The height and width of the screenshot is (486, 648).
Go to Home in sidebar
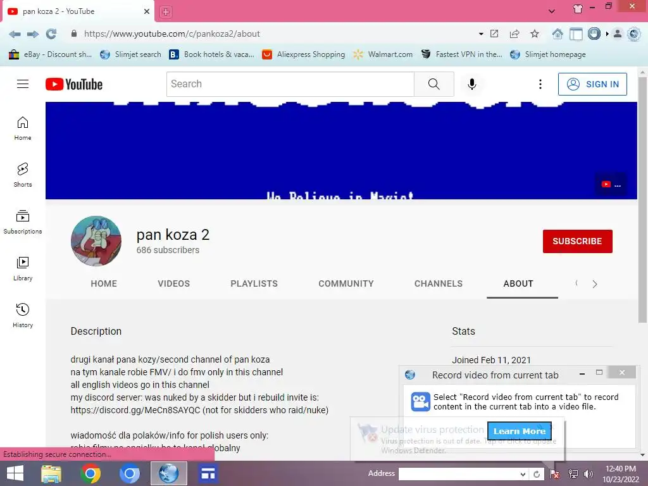point(23,128)
